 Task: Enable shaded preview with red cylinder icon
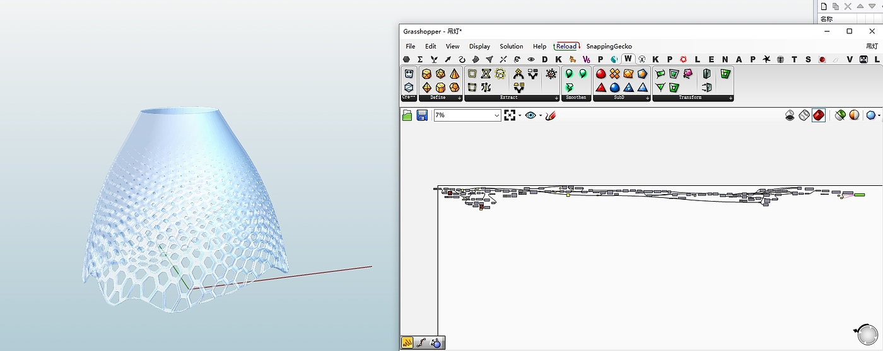pyautogui.click(x=818, y=115)
